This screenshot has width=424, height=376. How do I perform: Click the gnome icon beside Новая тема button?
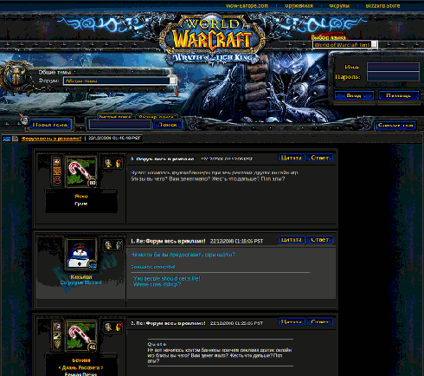click(x=24, y=120)
